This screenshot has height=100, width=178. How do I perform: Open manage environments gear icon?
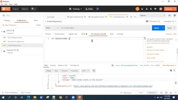175,16
